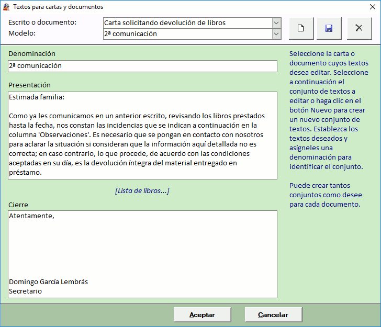Select the Modelo combo box showing 2ª comunicación
381x327 pixels.
click(192, 34)
